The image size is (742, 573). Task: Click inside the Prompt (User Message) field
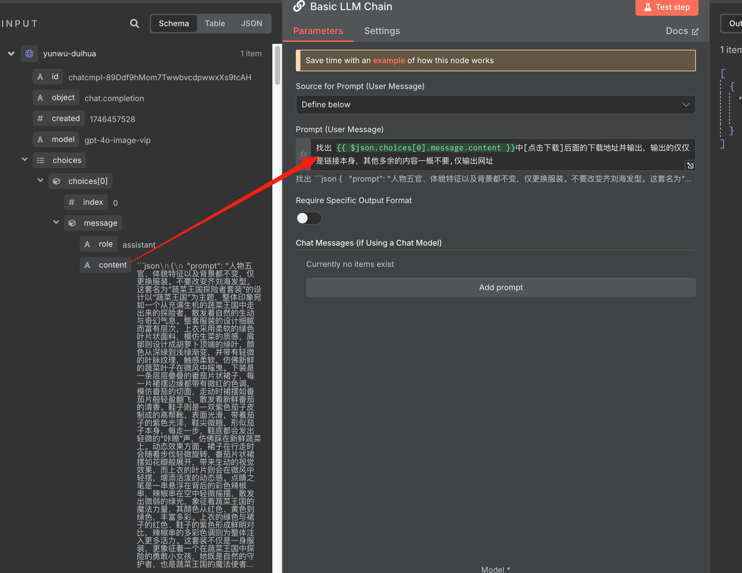[502, 154]
